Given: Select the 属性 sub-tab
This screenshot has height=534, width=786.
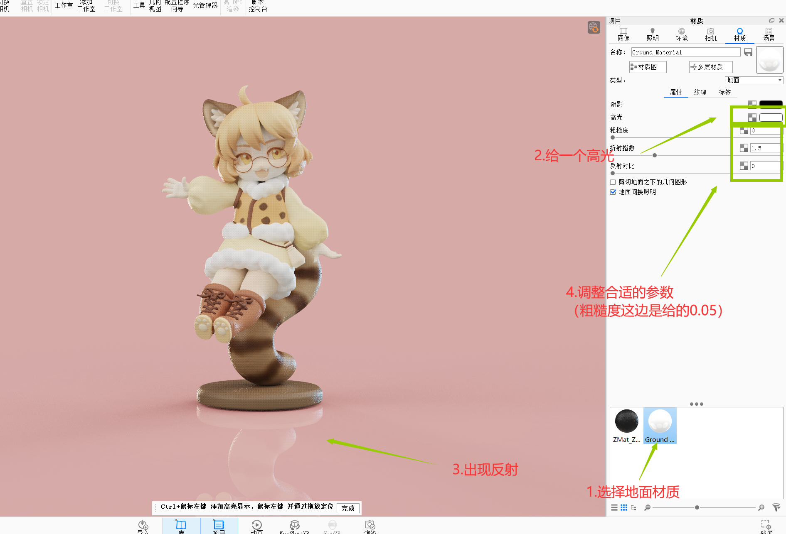Looking at the screenshot, I should click(676, 92).
